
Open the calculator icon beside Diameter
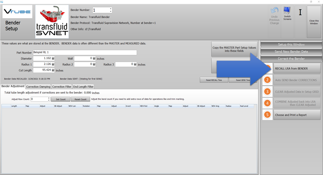coord(53,59)
